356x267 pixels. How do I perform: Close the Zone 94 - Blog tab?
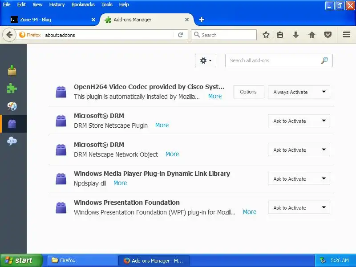coord(93,20)
